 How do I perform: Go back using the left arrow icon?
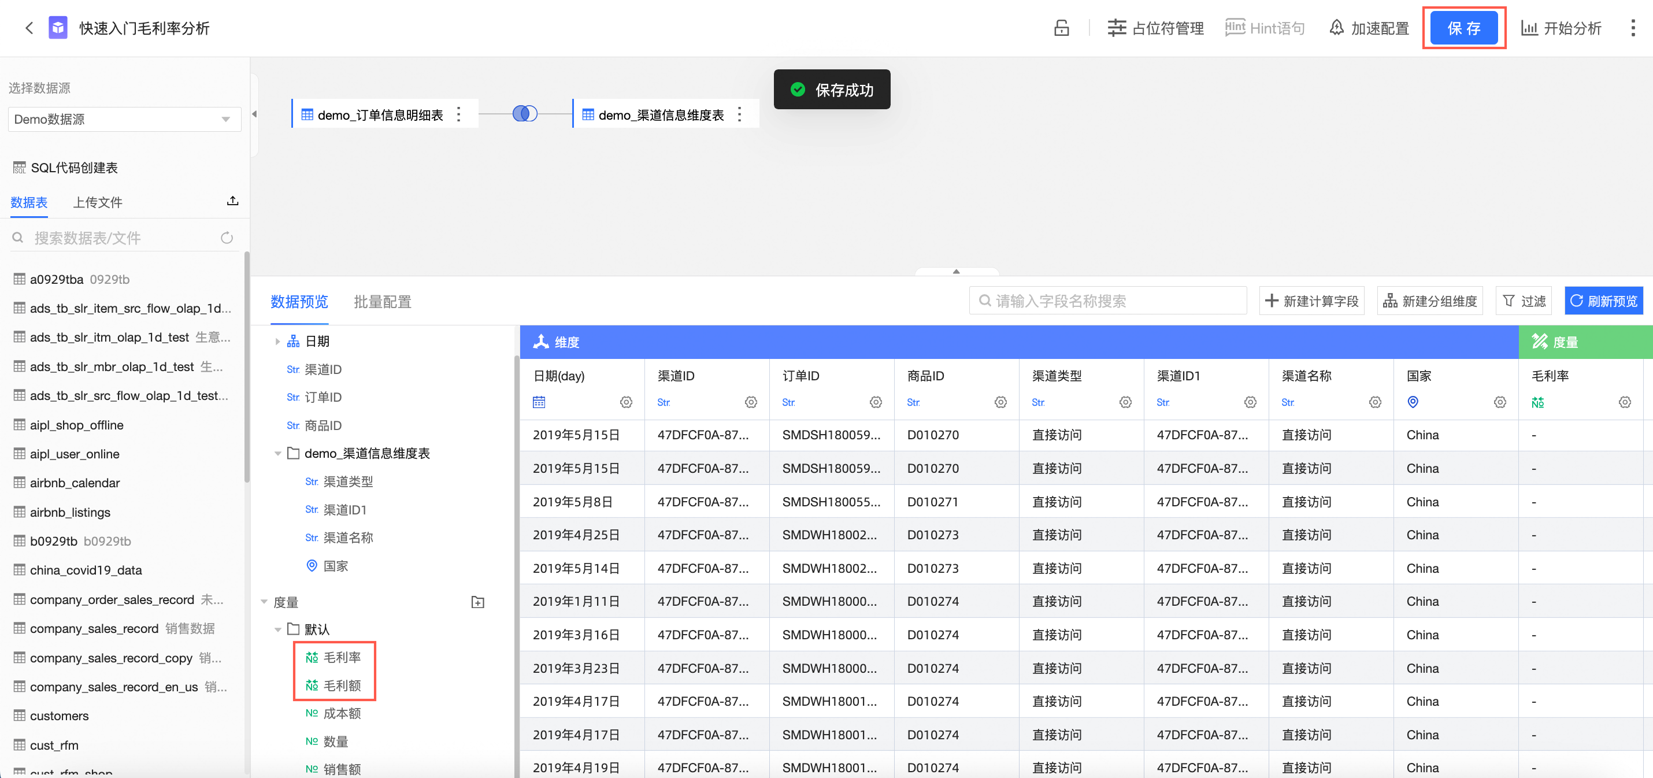(29, 28)
